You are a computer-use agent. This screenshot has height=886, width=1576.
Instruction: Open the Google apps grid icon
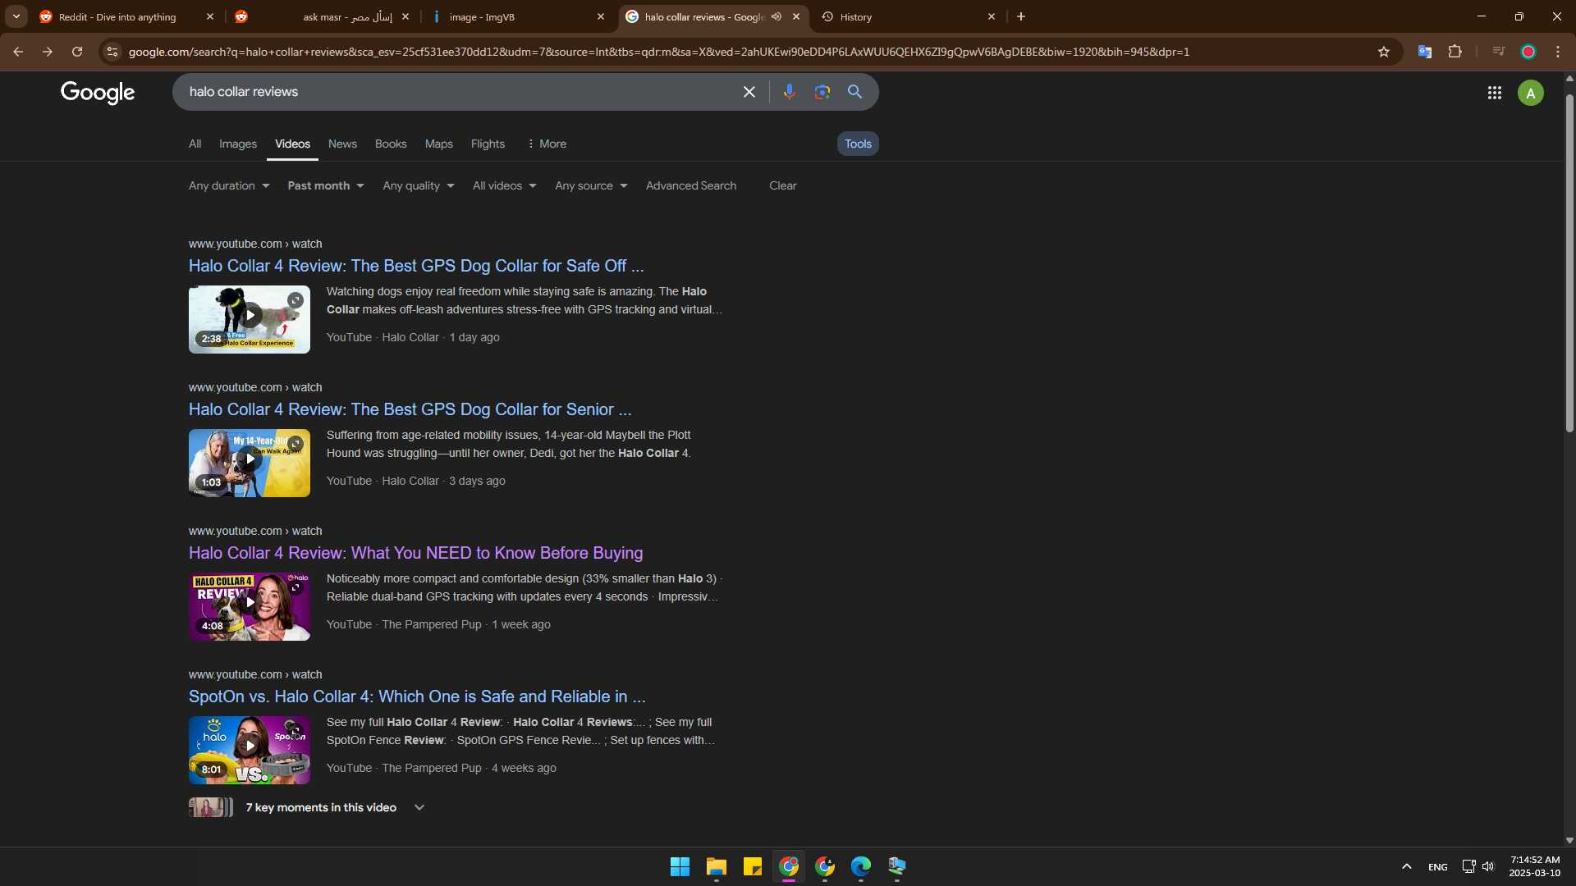coord(1494,93)
